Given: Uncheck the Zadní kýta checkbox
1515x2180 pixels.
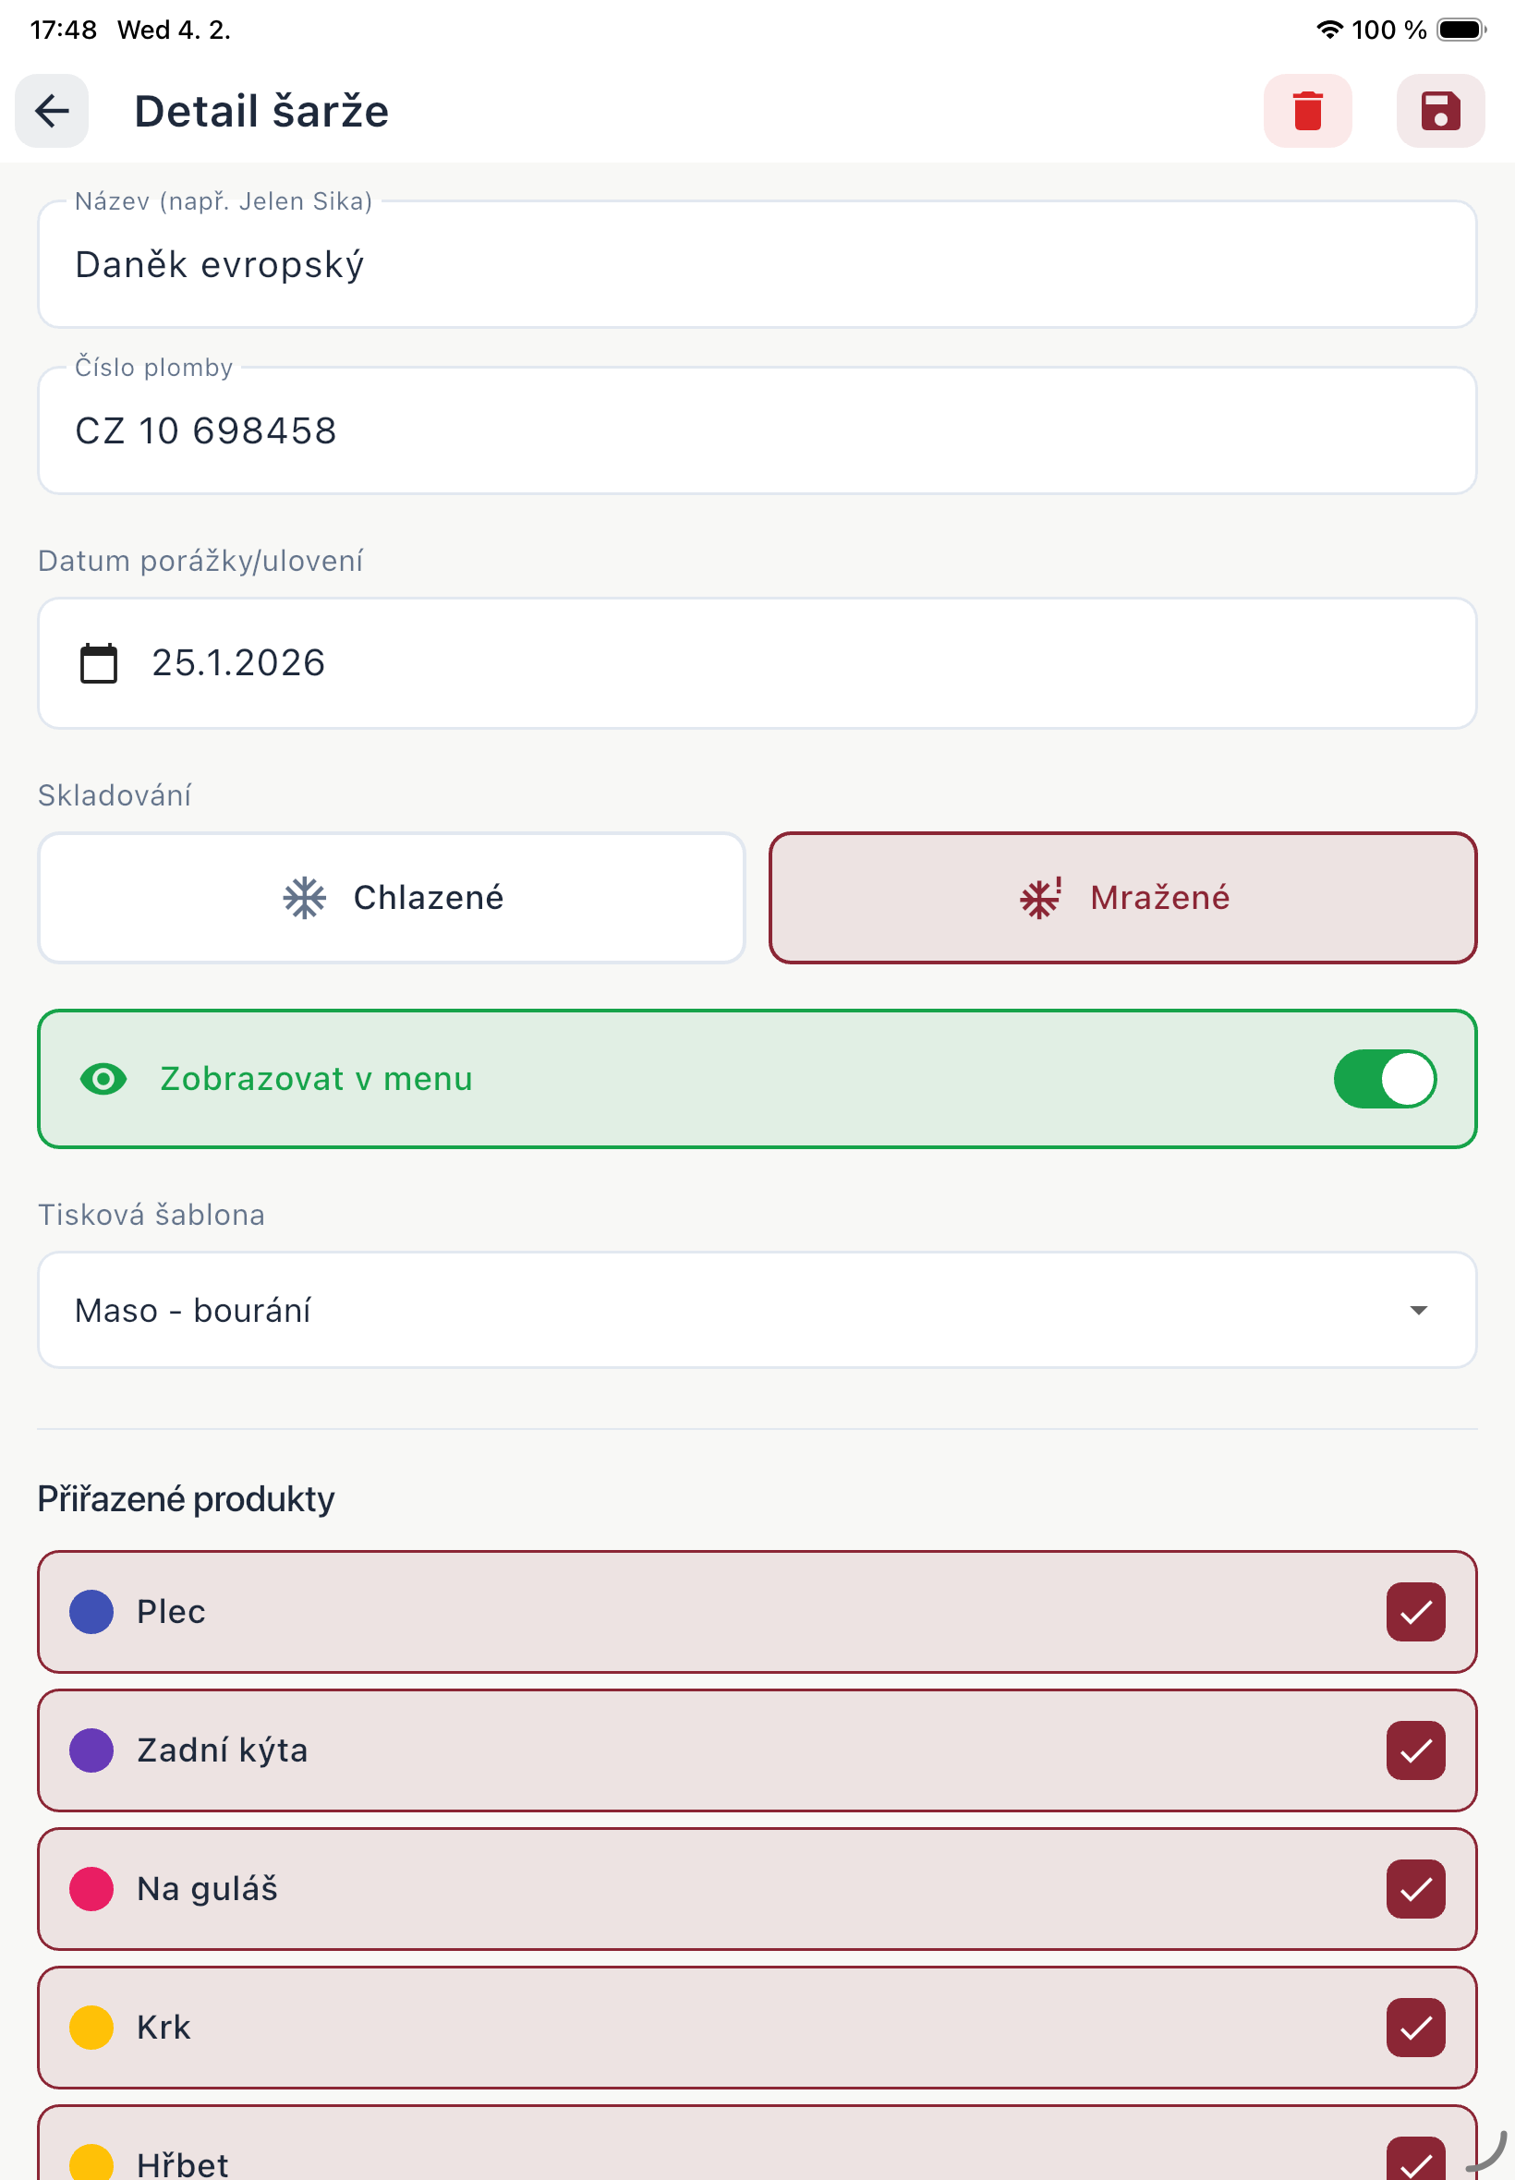Looking at the screenshot, I should pyautogui.click(x=1414, y=1750).
